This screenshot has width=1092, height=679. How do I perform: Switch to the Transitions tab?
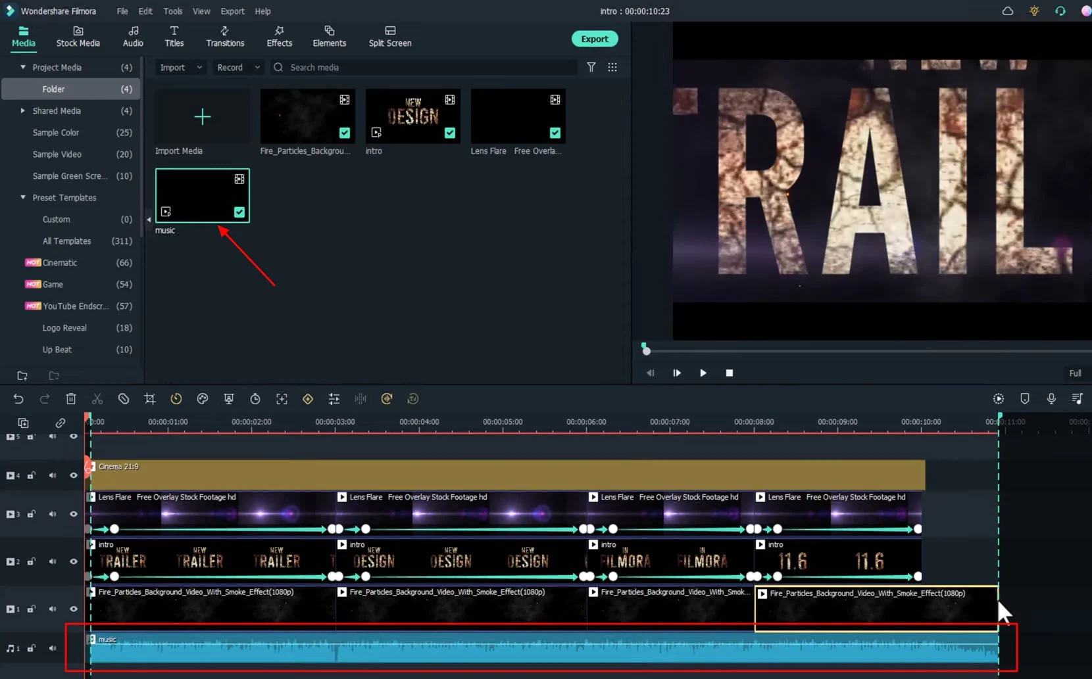pyautogui.click(x=225, y=37)
